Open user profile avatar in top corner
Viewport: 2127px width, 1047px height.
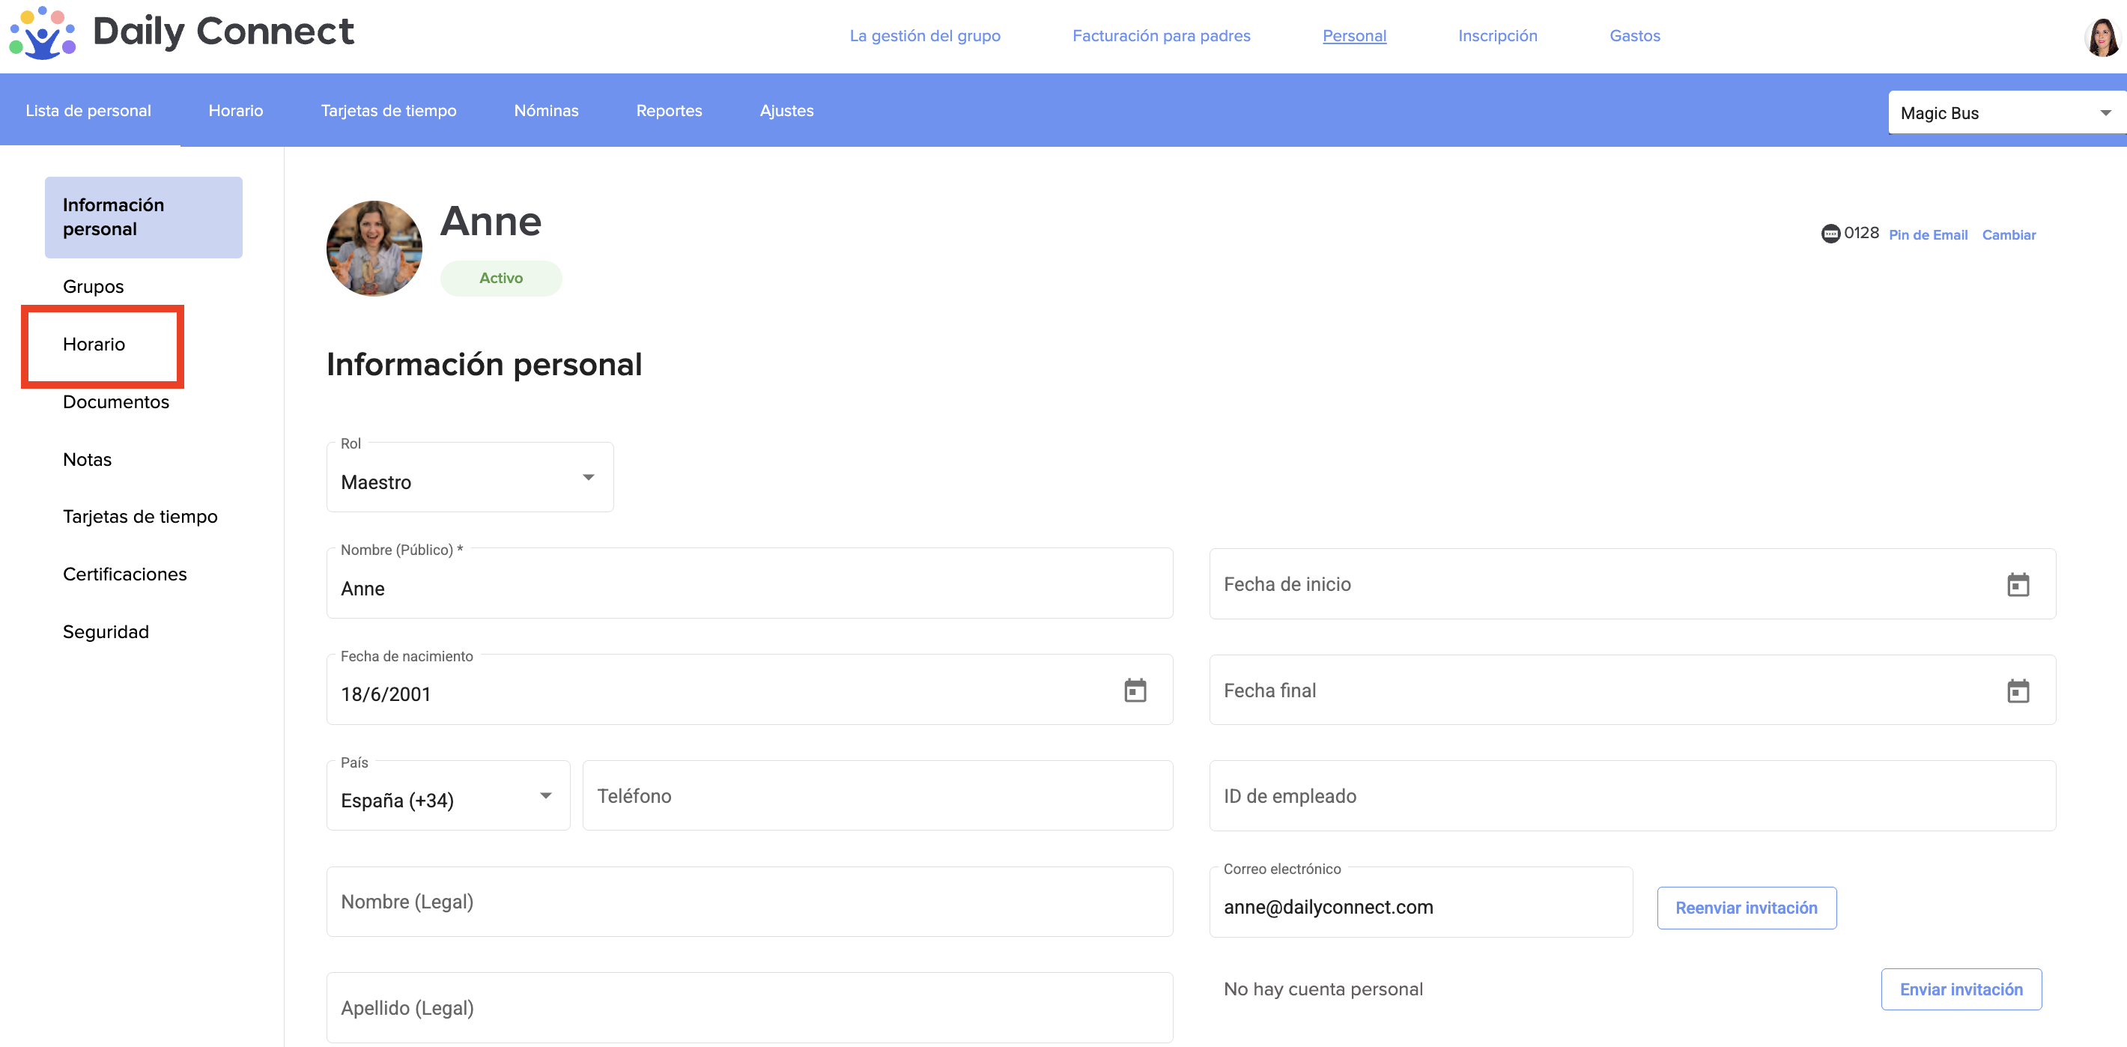coord(2102,37)
